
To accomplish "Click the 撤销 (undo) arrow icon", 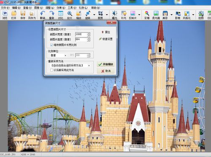I will [43, 15].
